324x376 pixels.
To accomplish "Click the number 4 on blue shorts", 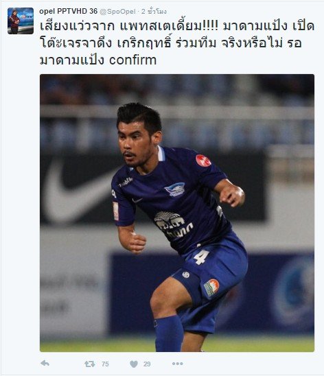I will 201,257.
